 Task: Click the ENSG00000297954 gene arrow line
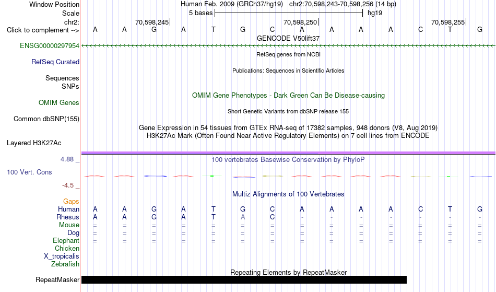[x=288, y=46]
